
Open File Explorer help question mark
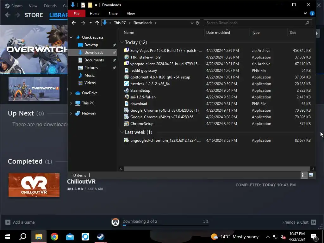312,13
